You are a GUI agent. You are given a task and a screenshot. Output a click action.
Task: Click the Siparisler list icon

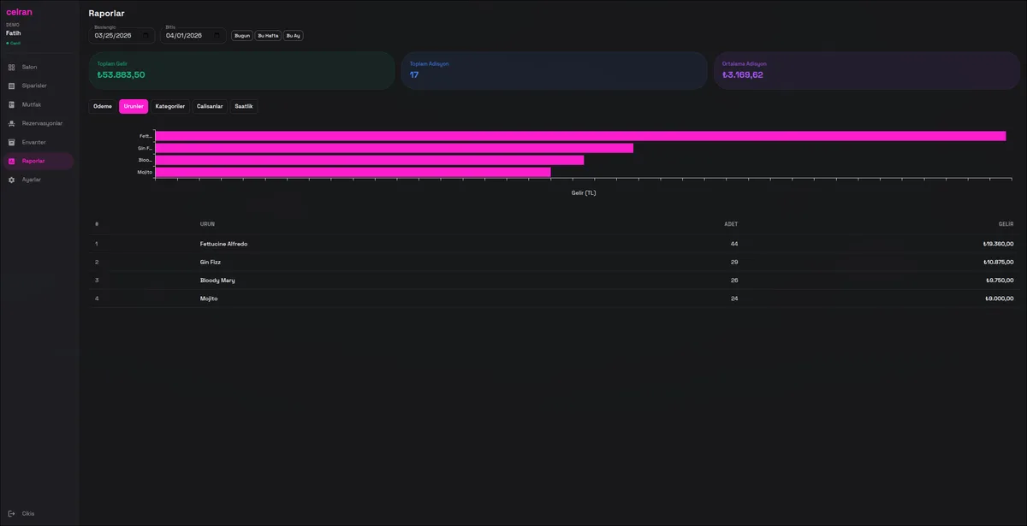click(x=11, y=86)
